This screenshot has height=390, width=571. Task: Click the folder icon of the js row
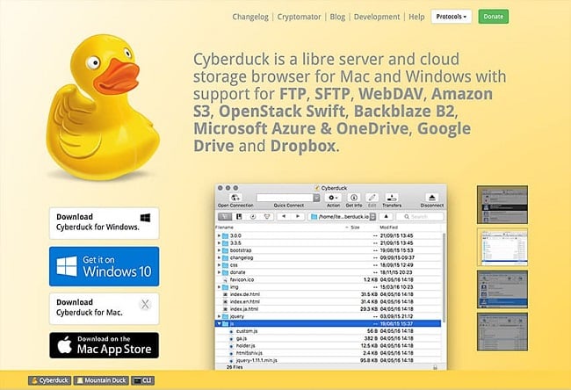pos(226,323)
